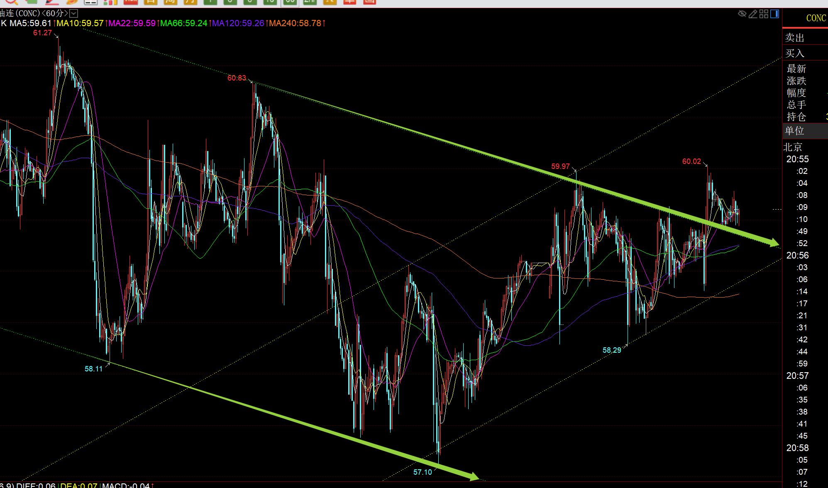Click the pencil drawing tool icon
Viewport: 828px width, 488px height.
click(x=753, y=14)
